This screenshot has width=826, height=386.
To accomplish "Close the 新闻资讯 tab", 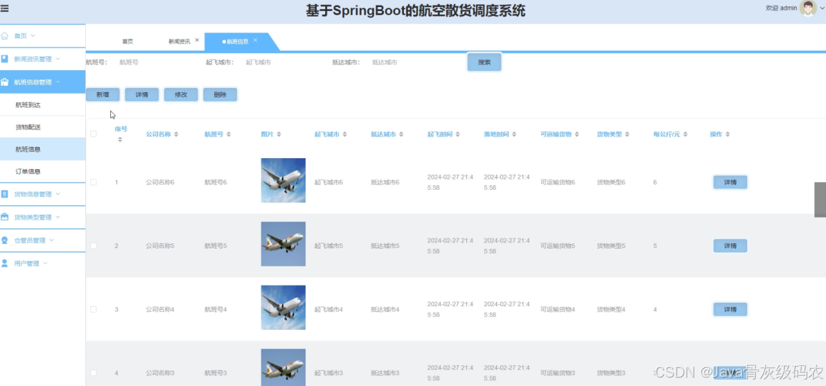I will click(197, 40).
